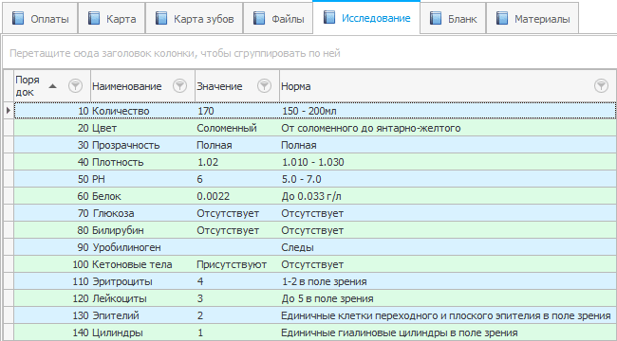Switch to the Файлы tab
Screen dimensions: 617x341
tap(278, 18)
